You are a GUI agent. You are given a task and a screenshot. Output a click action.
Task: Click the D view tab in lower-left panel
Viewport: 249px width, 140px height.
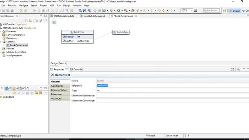8,88
